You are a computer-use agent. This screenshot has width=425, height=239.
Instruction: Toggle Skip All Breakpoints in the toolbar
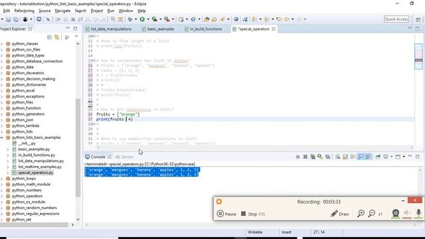[x=48, y=19]
